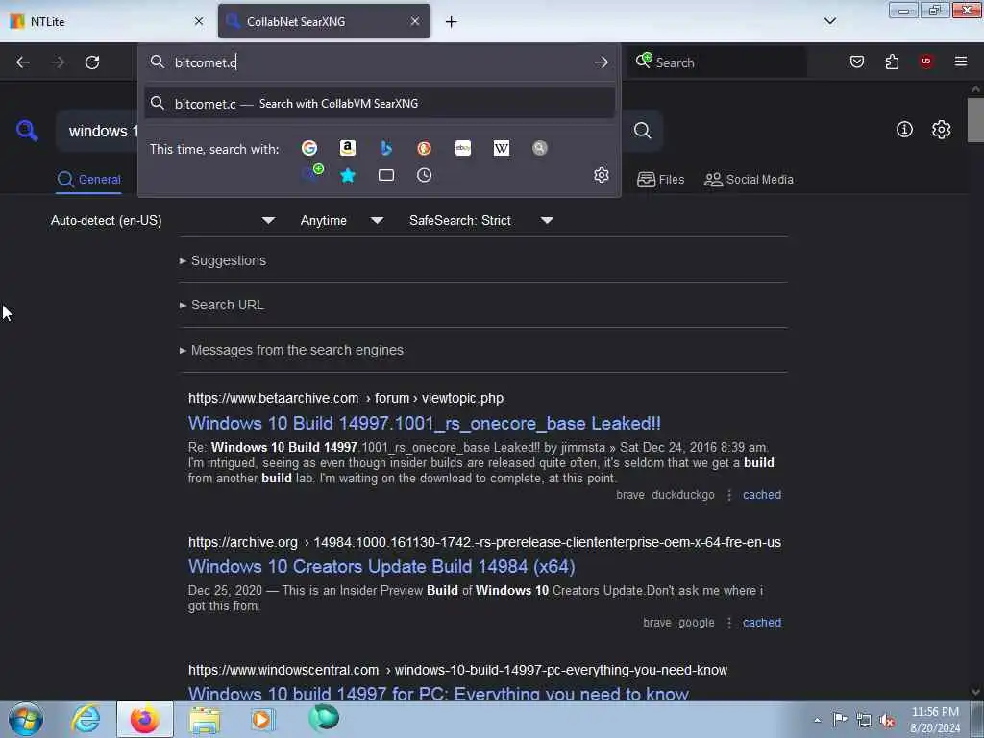
Task: Search this time with Wikipedia
Action: (x=502, y=148)
